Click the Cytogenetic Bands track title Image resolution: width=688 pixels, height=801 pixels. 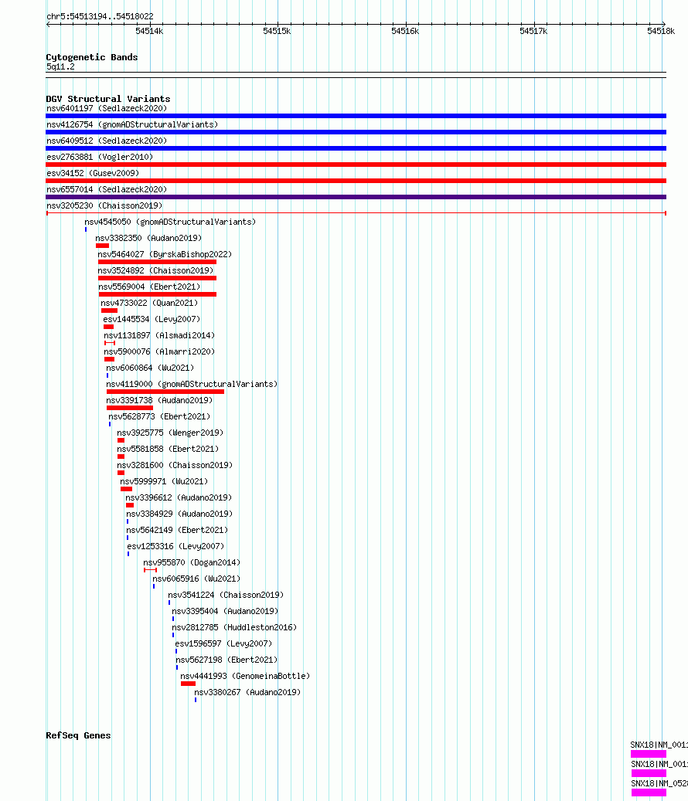click(x=91, y=57)
